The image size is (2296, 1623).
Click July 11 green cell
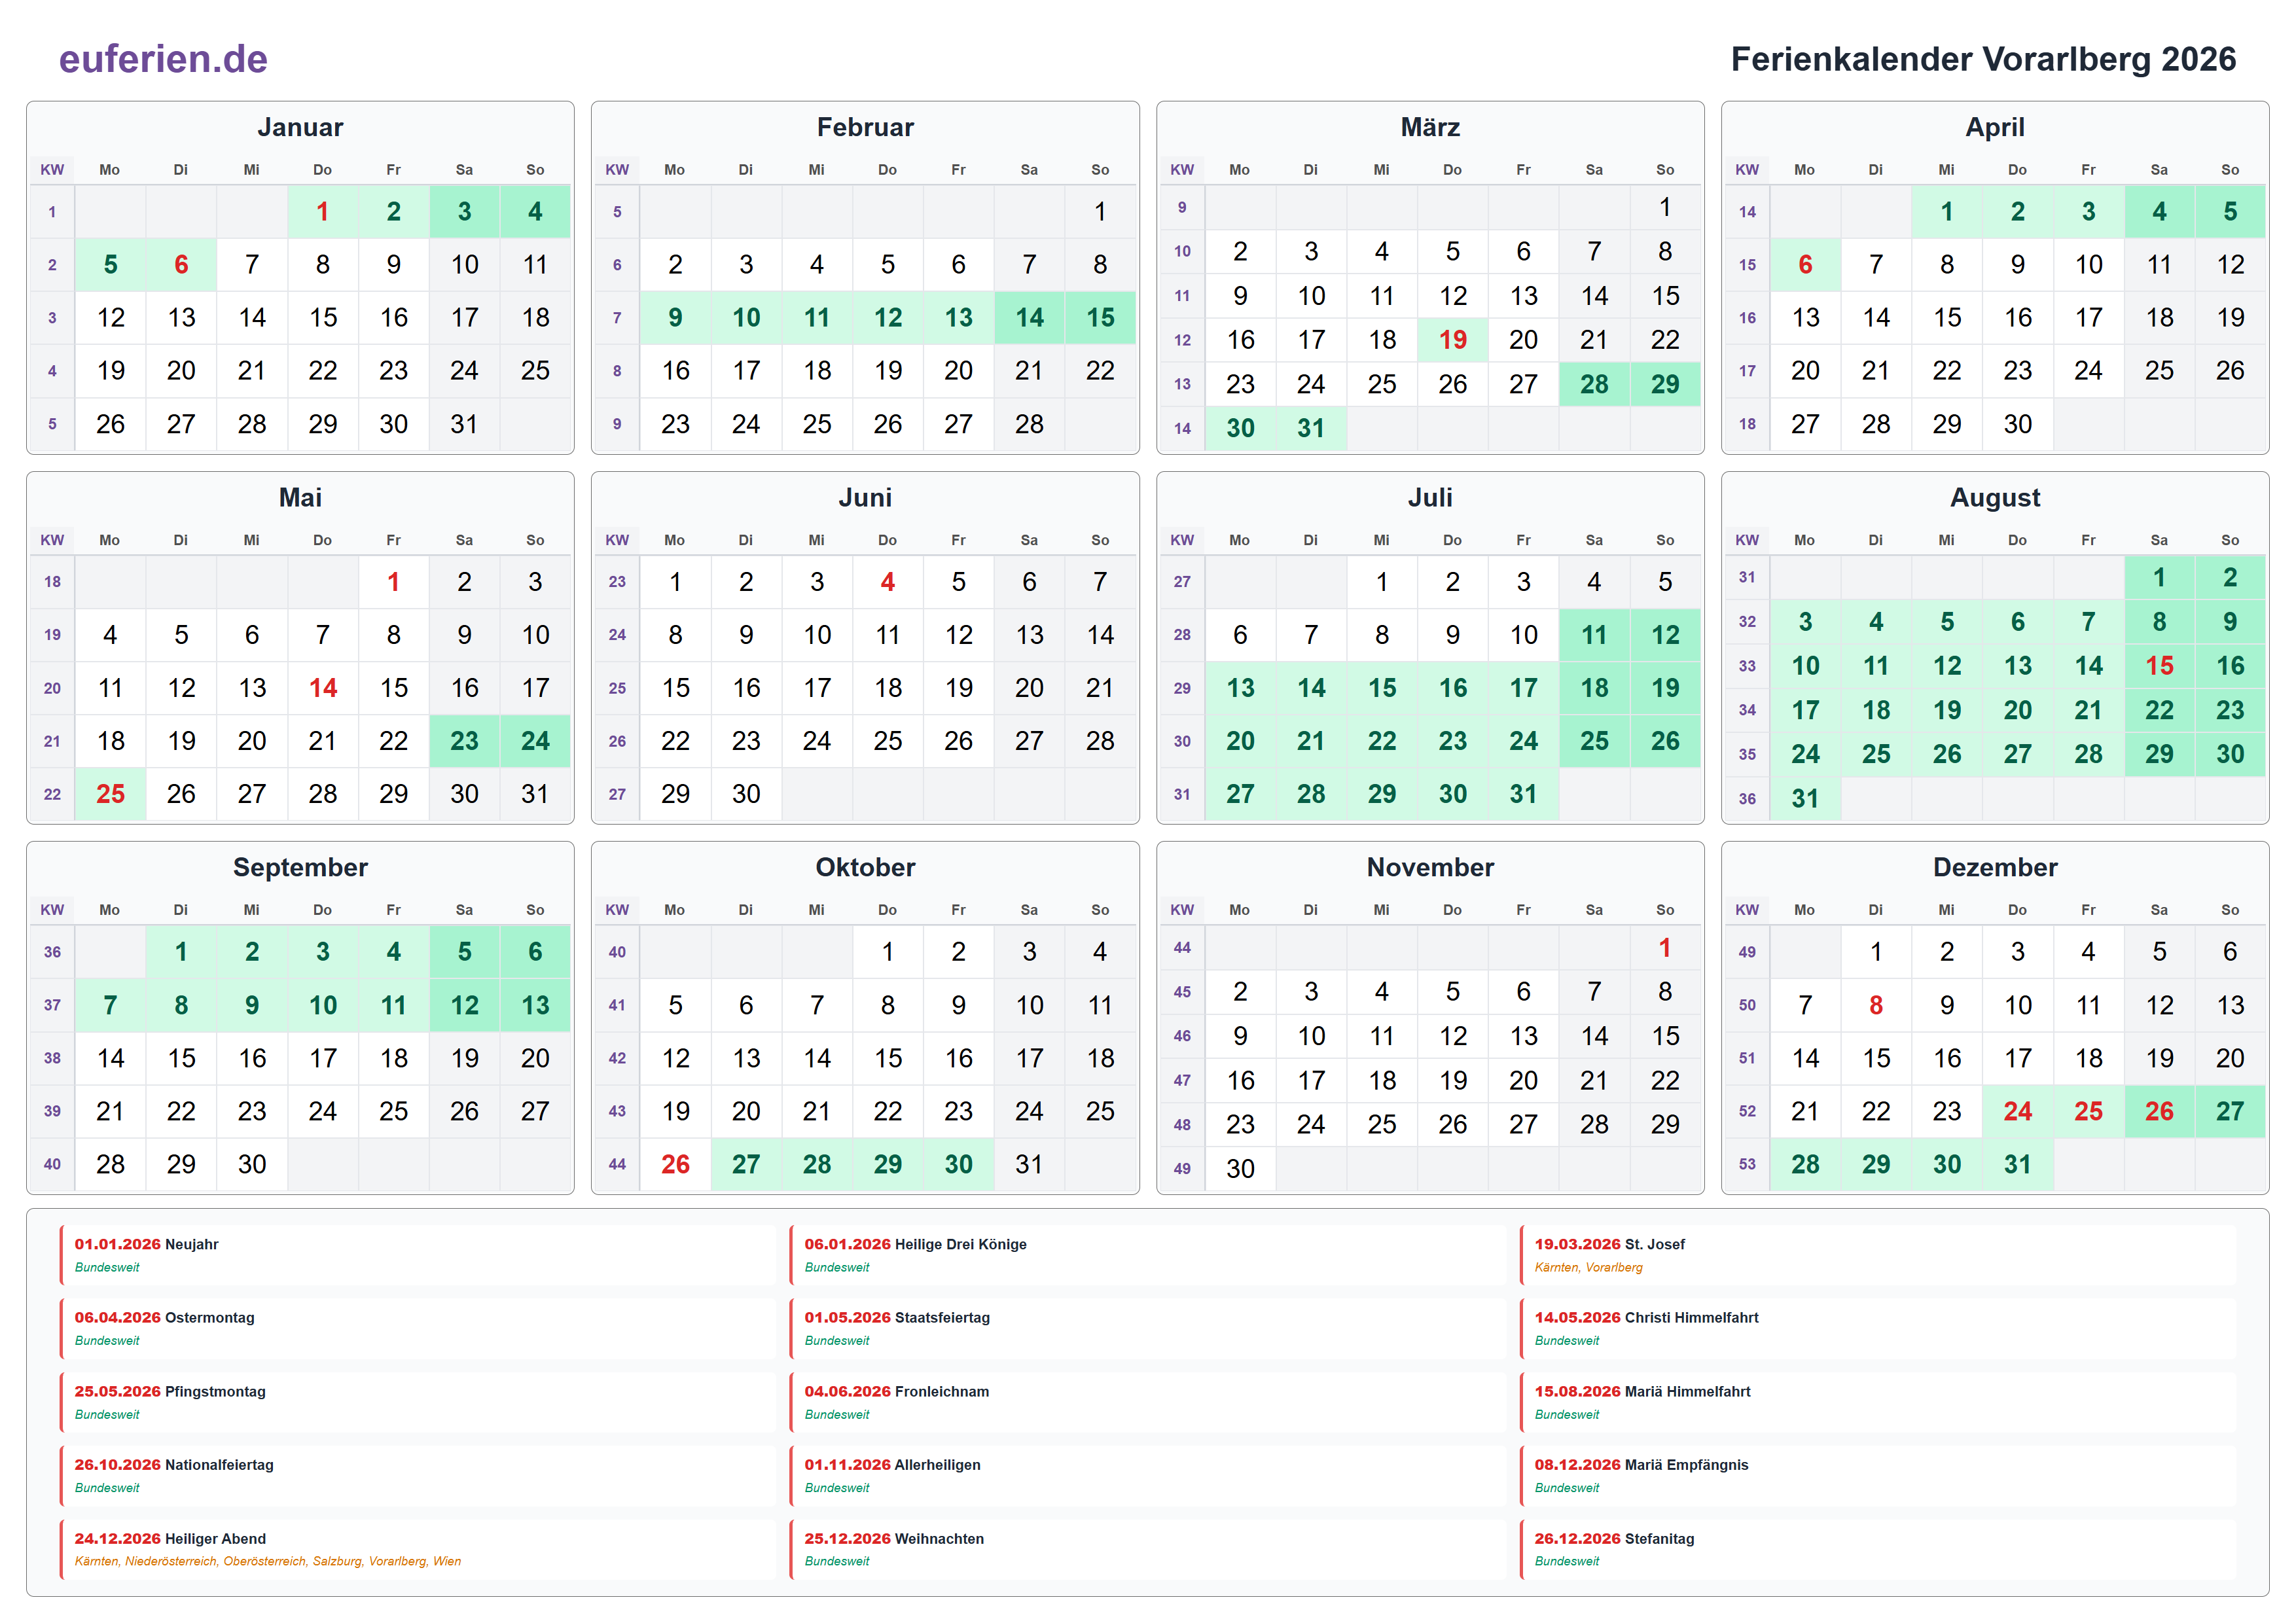[x=1594, y=635]
